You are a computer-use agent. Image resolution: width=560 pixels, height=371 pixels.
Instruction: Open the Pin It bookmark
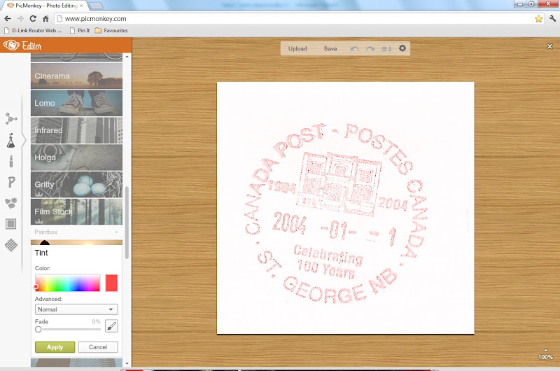coord(80,30)
